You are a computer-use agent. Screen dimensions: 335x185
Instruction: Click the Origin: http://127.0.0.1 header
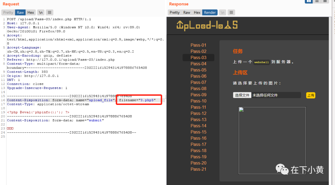point(33,76)
